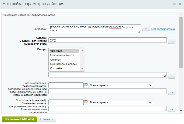Maximize the Настройка параметров действия dialog
The image size is (184, 124).
point(174,4)
